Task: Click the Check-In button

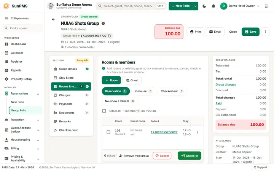Action: (x=190, y=156)
